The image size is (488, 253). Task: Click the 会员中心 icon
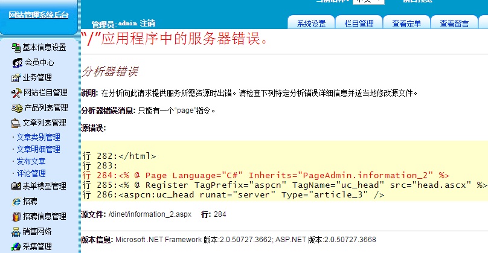17,62
